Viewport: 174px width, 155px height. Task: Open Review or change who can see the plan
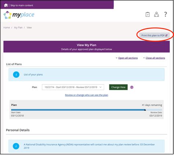[x=87, y=95]
